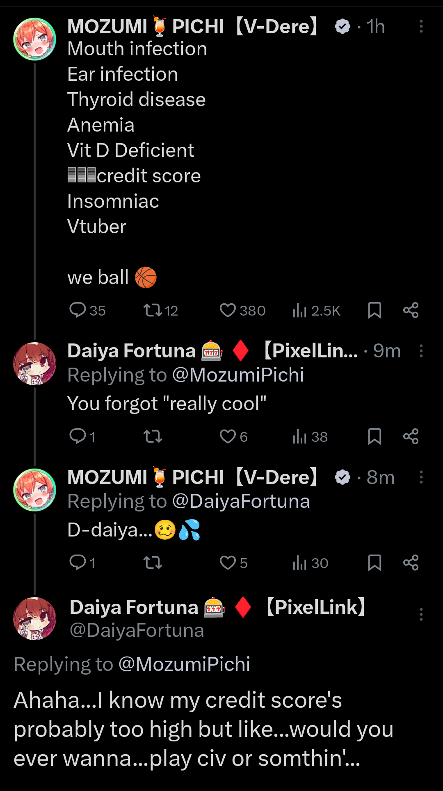Bookmark the "we ball" post
This screenshot has height=791, width=443.
click(x=374, y=310)
